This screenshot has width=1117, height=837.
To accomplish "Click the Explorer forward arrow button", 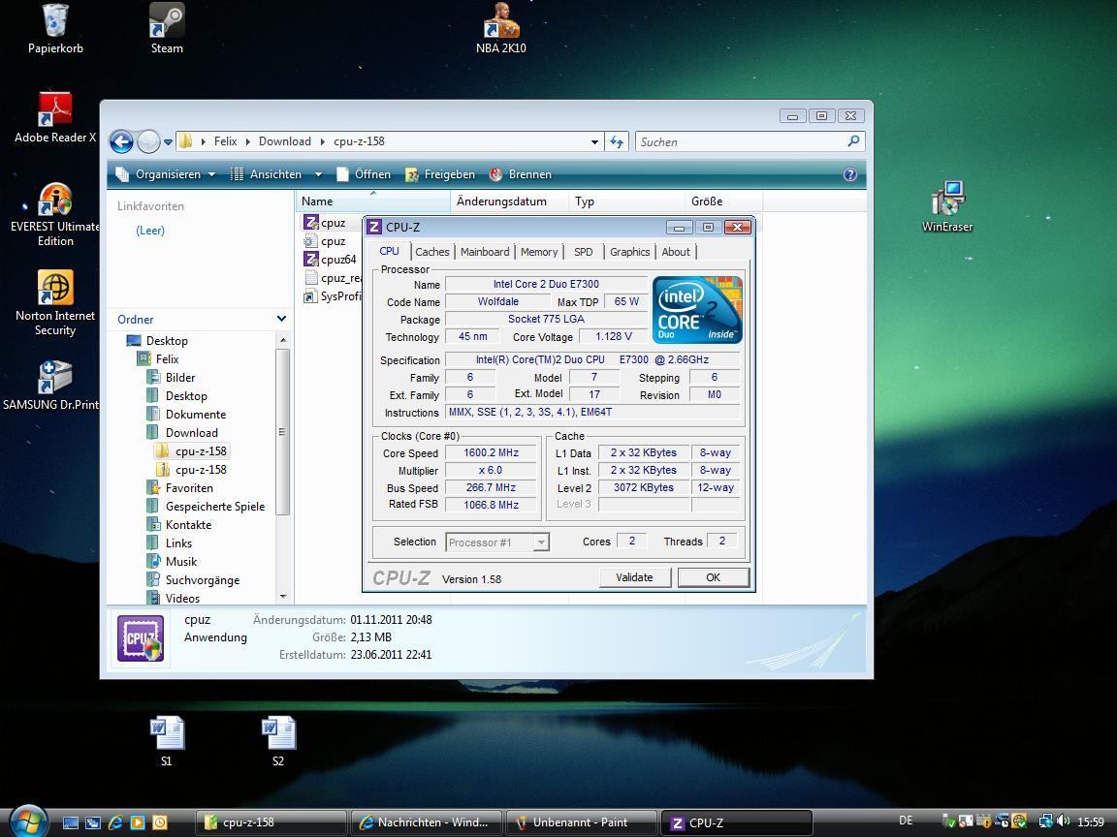I will [x=148, y=141].
